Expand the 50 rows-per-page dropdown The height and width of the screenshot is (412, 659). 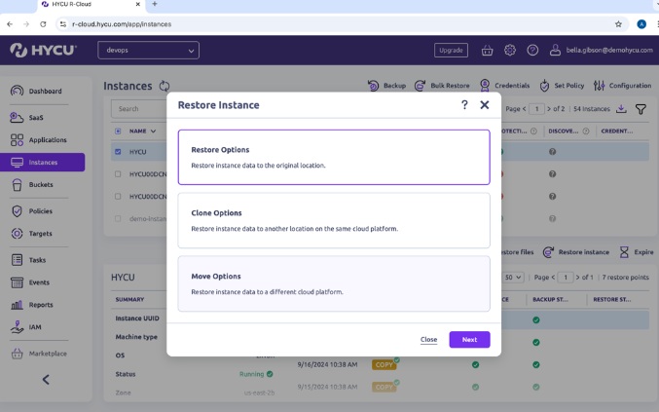point(512,277)
